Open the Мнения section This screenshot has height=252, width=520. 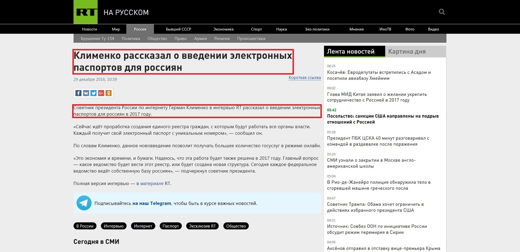(x=357, y=29)
